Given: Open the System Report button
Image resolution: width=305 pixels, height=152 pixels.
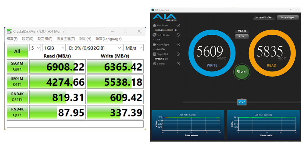Looking at the screenshot, I should tap(288, 17).
